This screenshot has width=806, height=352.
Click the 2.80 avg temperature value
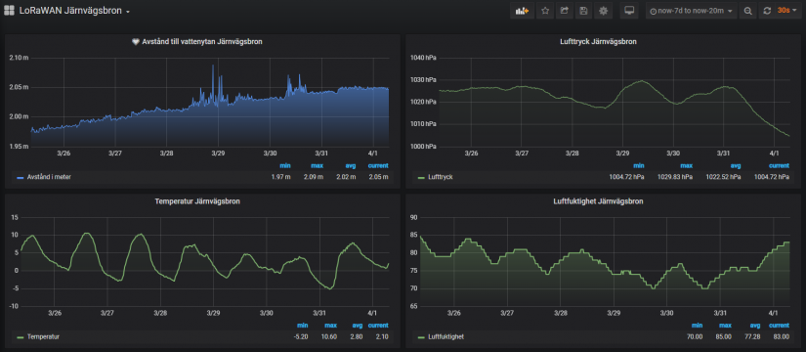tap(356, 337)
